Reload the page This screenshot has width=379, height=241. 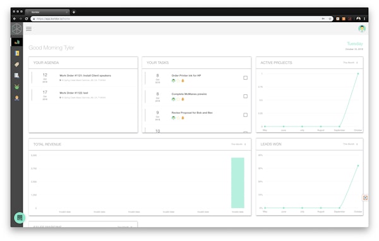point(27,18)
